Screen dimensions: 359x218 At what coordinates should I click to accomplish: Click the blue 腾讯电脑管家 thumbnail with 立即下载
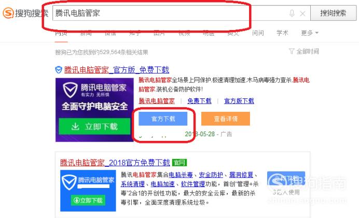pos(88,191)
